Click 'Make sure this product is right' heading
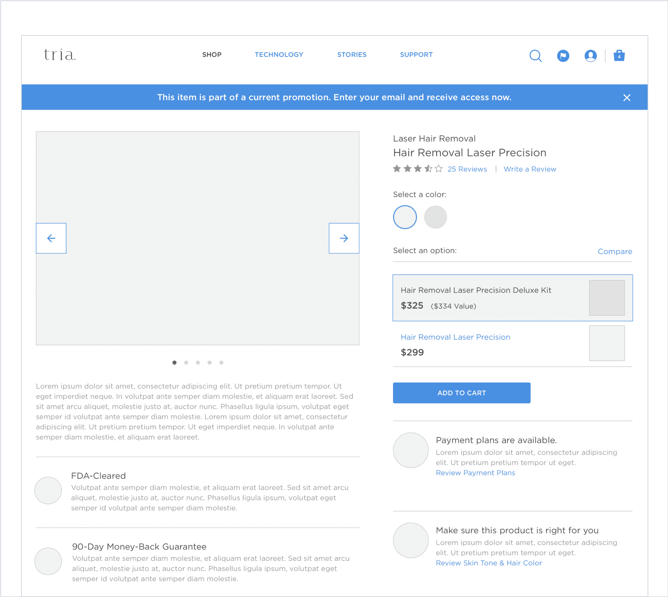 click(517, 530)
